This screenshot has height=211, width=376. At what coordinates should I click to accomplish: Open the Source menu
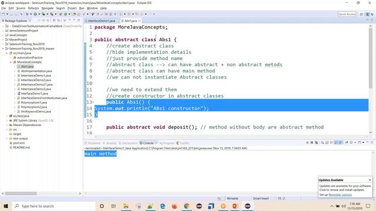(21, 8)
